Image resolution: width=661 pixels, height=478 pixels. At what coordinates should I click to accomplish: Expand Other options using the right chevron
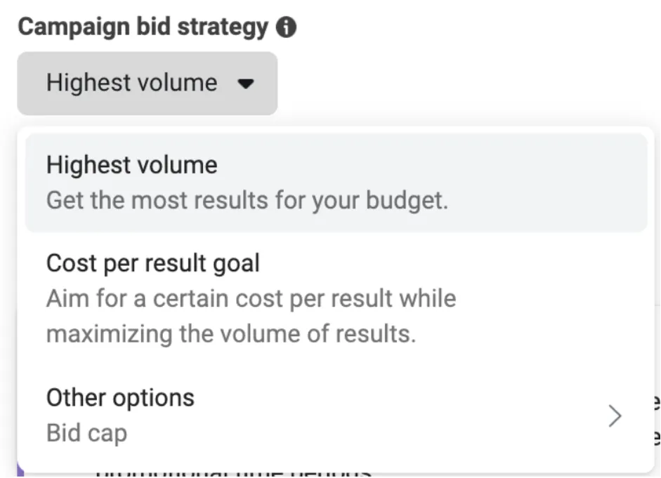(615, 416)
